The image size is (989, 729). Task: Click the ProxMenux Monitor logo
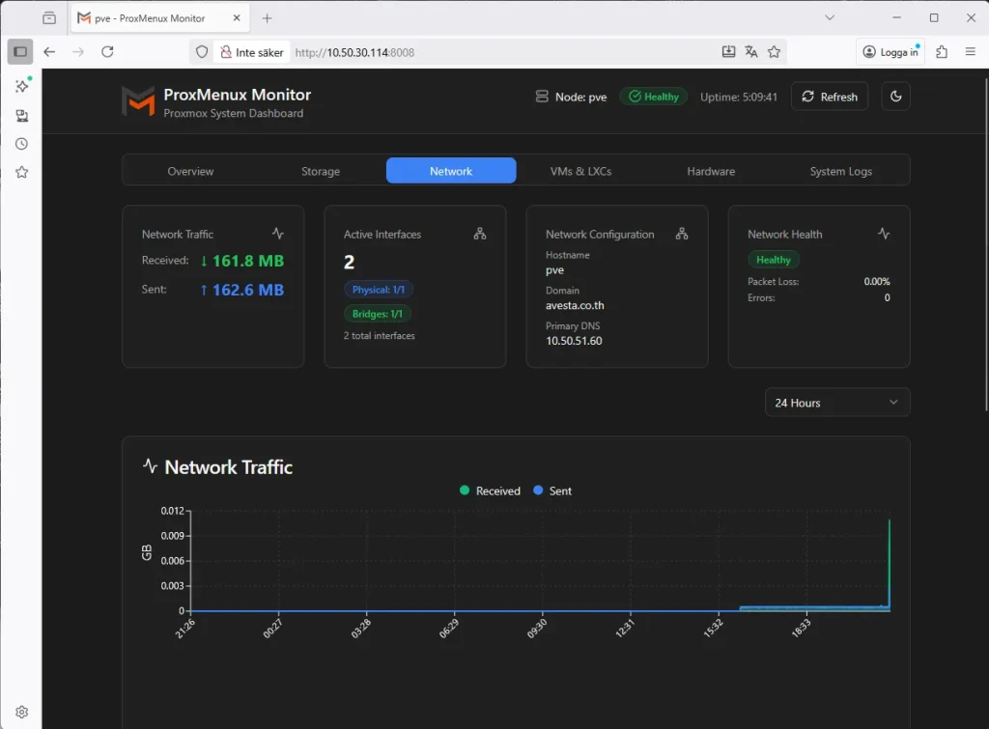click(x=138, y=101)
